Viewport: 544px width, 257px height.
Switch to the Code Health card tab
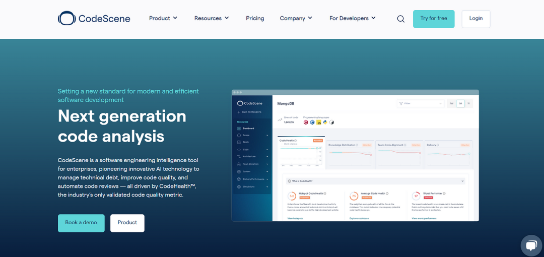(301, 152)
